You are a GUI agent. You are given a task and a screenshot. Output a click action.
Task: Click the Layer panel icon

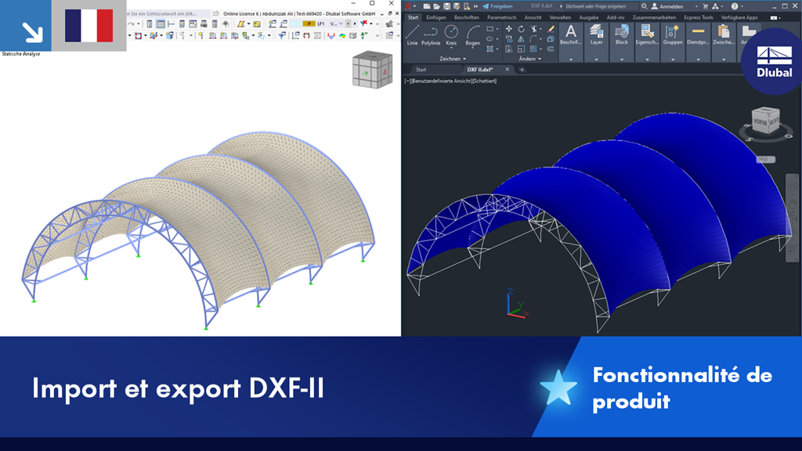pos(597,34)
